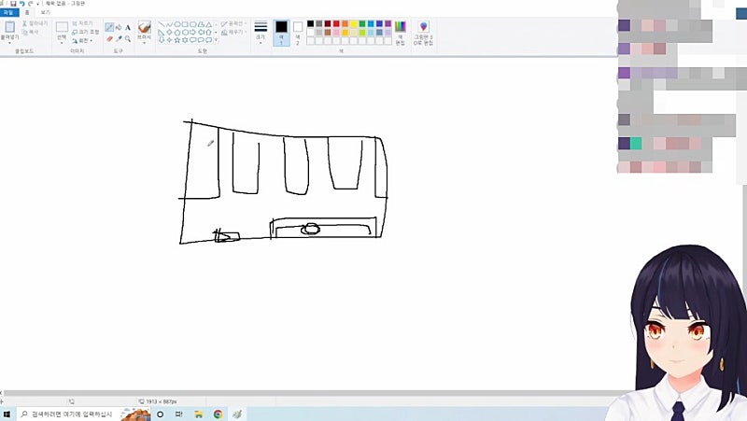The height and width of the screenshot is (421, 747).
Task: Pick the red color swatch
Action: point(336,23)
